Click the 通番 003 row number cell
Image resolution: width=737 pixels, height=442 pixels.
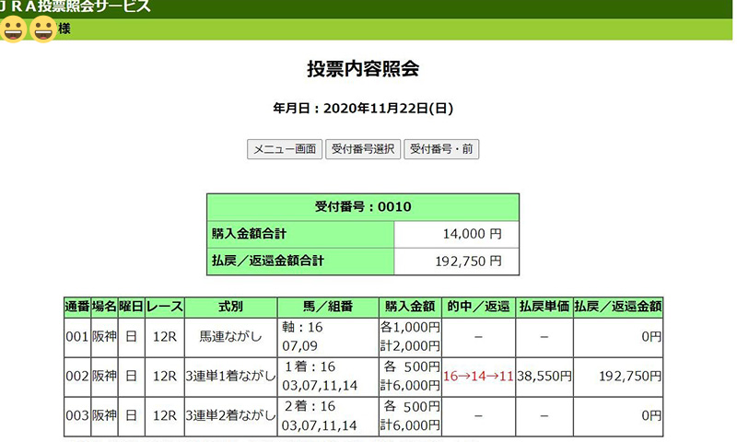[x=76, y=415]
